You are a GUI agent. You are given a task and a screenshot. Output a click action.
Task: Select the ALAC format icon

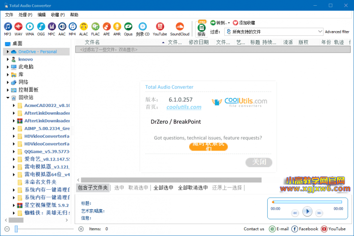click(x=83, y=29)
